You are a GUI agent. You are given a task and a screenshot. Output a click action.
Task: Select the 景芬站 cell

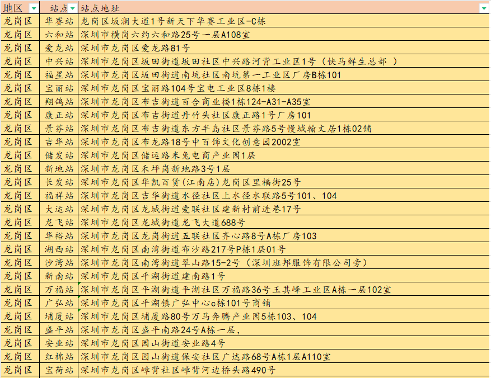[59, 129]
